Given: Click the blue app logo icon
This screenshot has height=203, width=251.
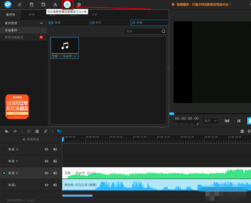Looking at the screenshot, I should [x=8, y=5].
